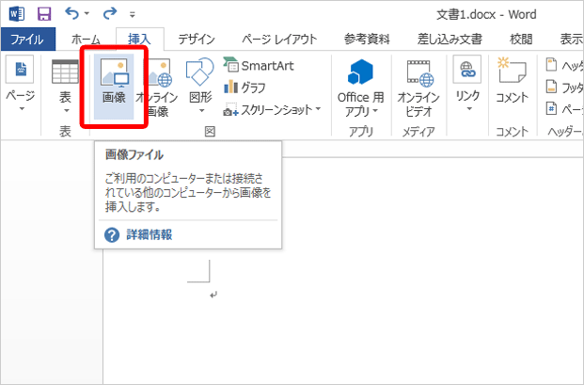
Task: Expand the リンク dropdown arrow
Action: click(x=469, y=109)
